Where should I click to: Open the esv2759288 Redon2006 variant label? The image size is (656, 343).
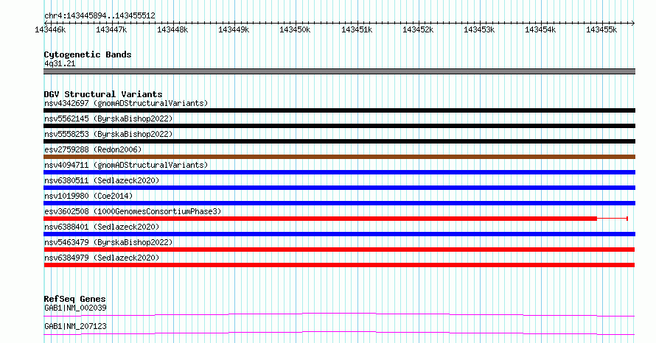click(93, 149)
